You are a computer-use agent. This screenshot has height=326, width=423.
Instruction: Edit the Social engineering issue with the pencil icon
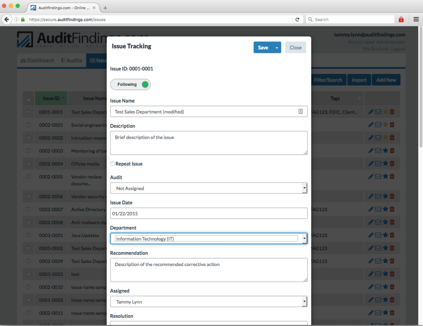click(x=371, y=125)
